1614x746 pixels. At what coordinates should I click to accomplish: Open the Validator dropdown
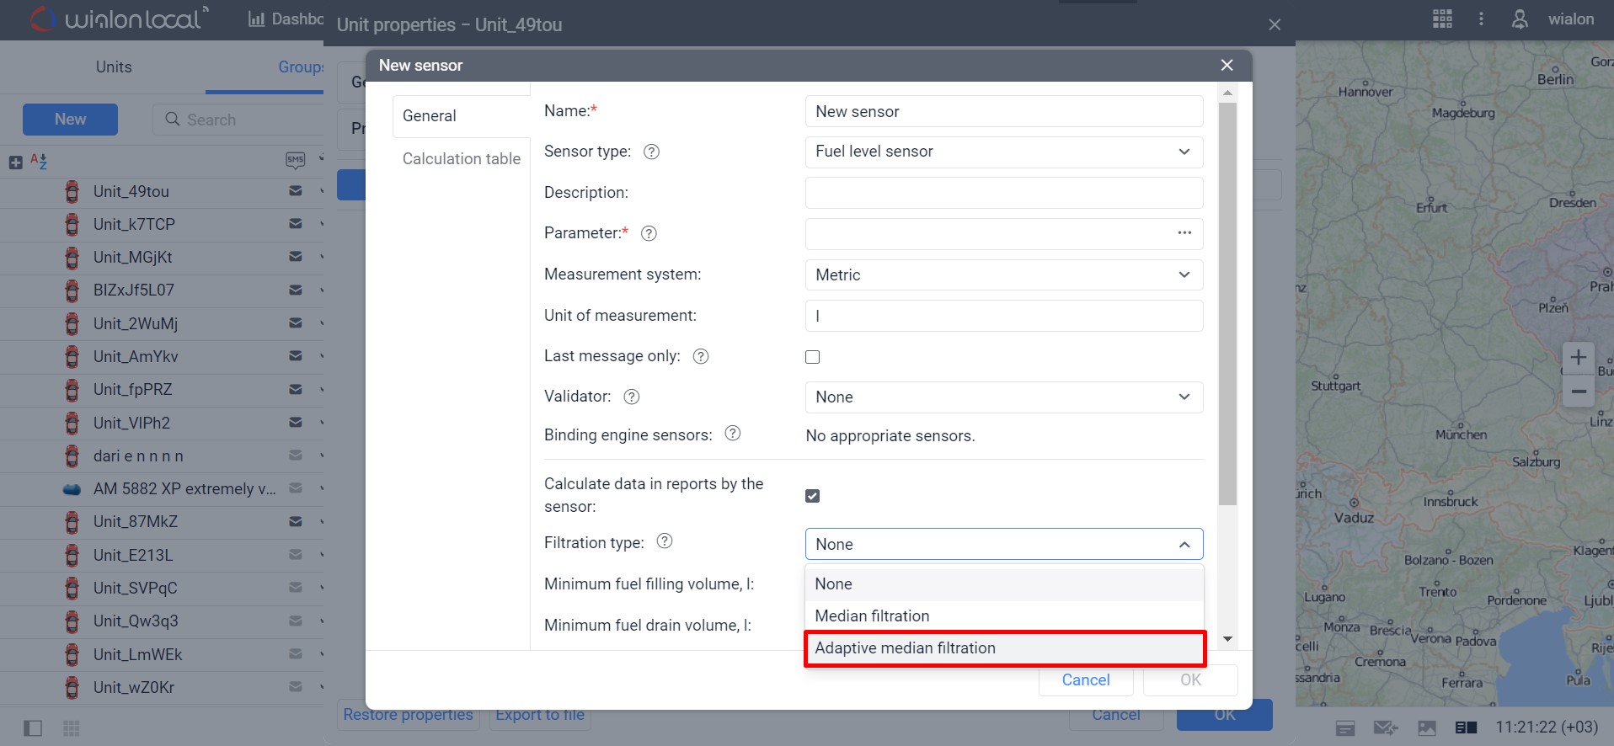[1003, 397]
